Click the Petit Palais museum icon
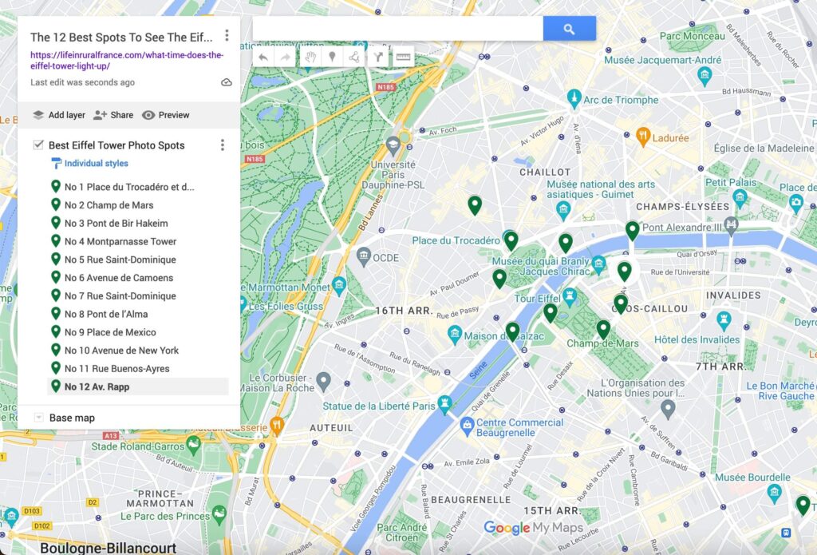Viewport: 817px width, 555px height. 740,199
